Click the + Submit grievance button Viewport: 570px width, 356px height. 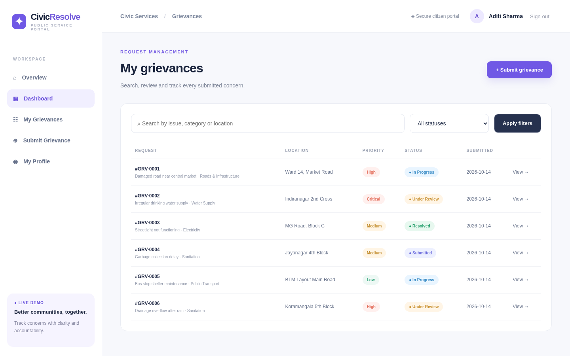pyautogui.click(x=519, y=70)
